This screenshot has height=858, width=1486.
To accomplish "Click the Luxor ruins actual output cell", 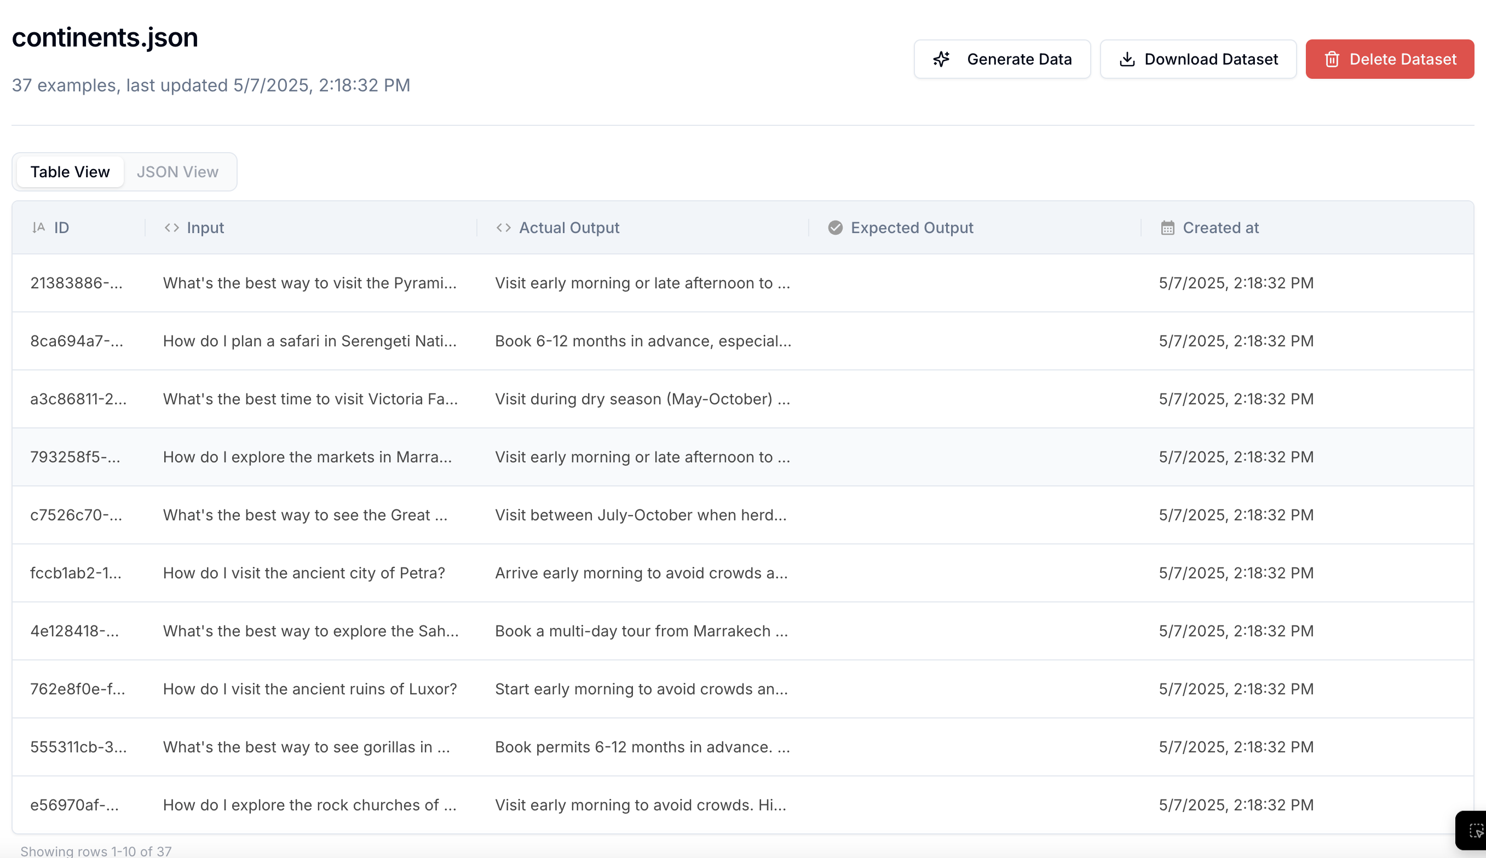I will tap(641, 689).
